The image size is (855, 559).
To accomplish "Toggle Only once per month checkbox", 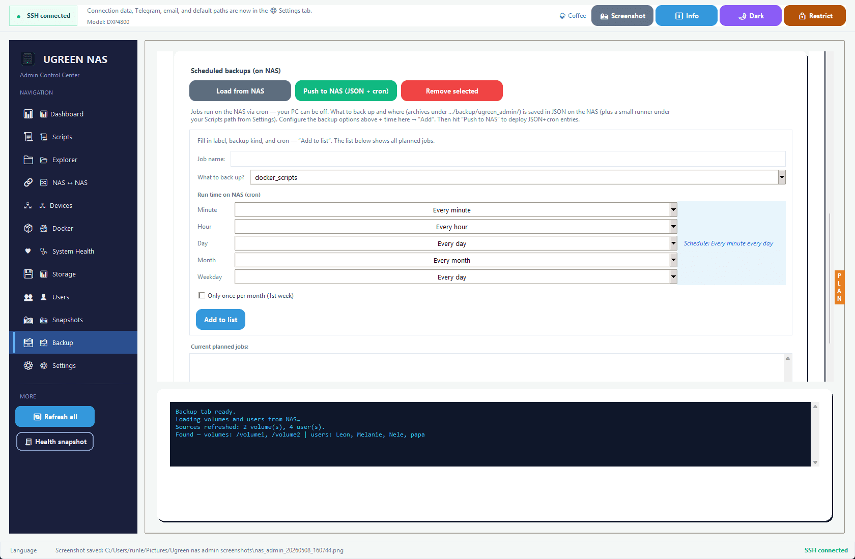I will click(x=202, y=295).
